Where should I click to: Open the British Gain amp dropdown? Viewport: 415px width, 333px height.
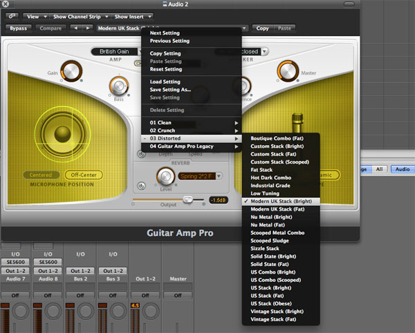point(116,52)
